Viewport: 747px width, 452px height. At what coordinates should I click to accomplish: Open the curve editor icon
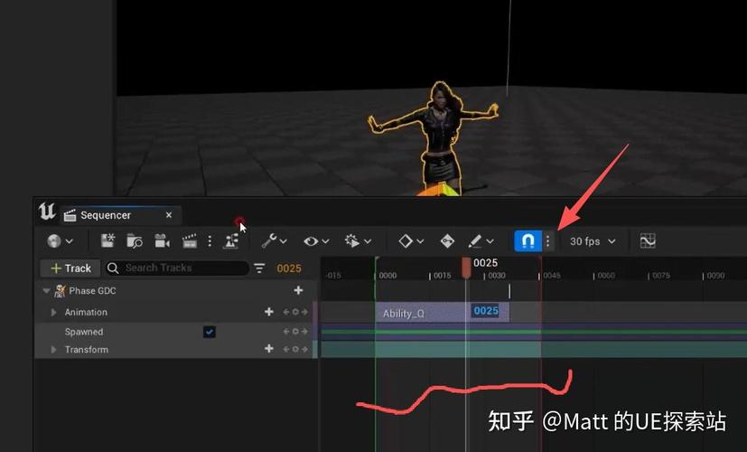click(x=648, y=240)
